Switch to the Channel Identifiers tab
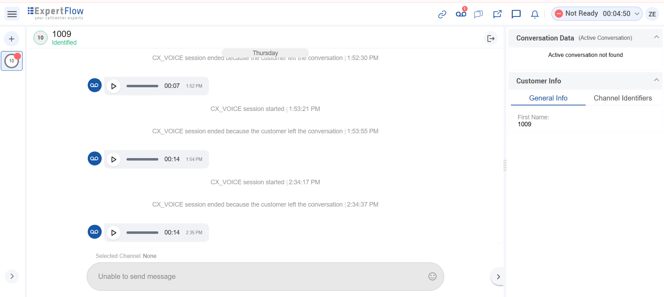The width and height of the screenshot is (664, 297). (x=623, y=98)
